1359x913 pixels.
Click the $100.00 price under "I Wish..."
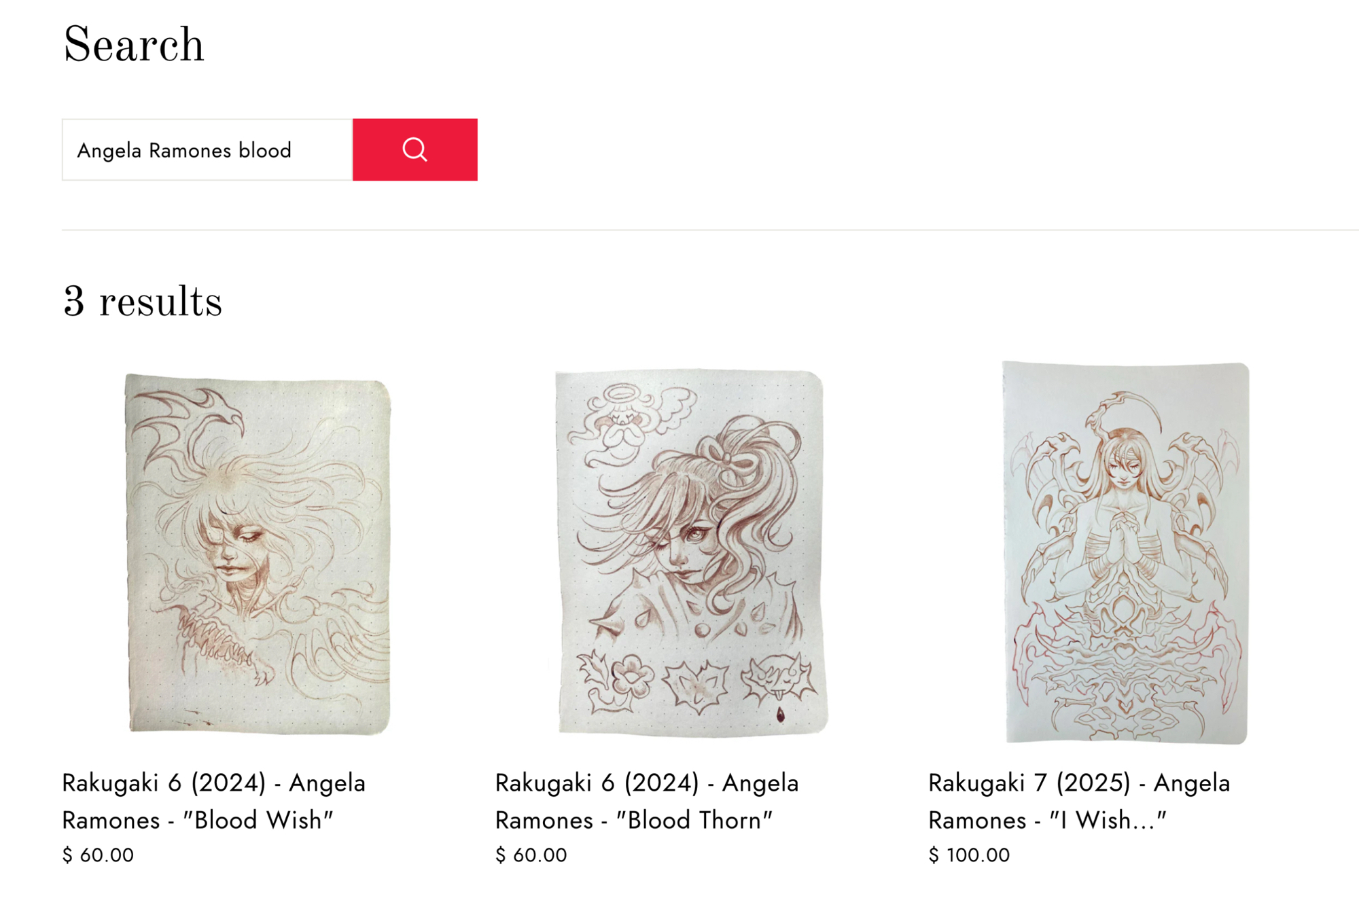[969, 855]
